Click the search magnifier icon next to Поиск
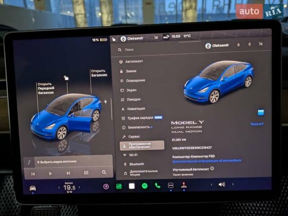Viewport: 288px width, 216px height. [120, 50]
